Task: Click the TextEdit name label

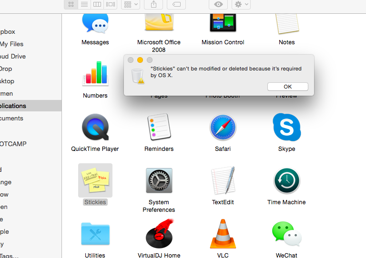Action: pos(223,202)
